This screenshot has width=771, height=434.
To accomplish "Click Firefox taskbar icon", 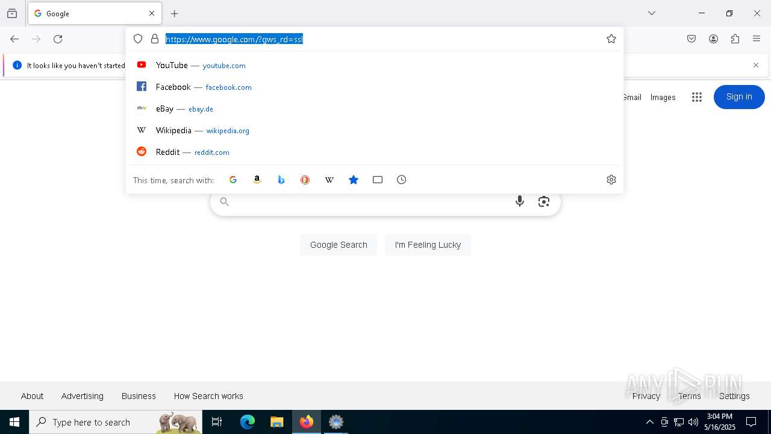I will pos(307,422).
